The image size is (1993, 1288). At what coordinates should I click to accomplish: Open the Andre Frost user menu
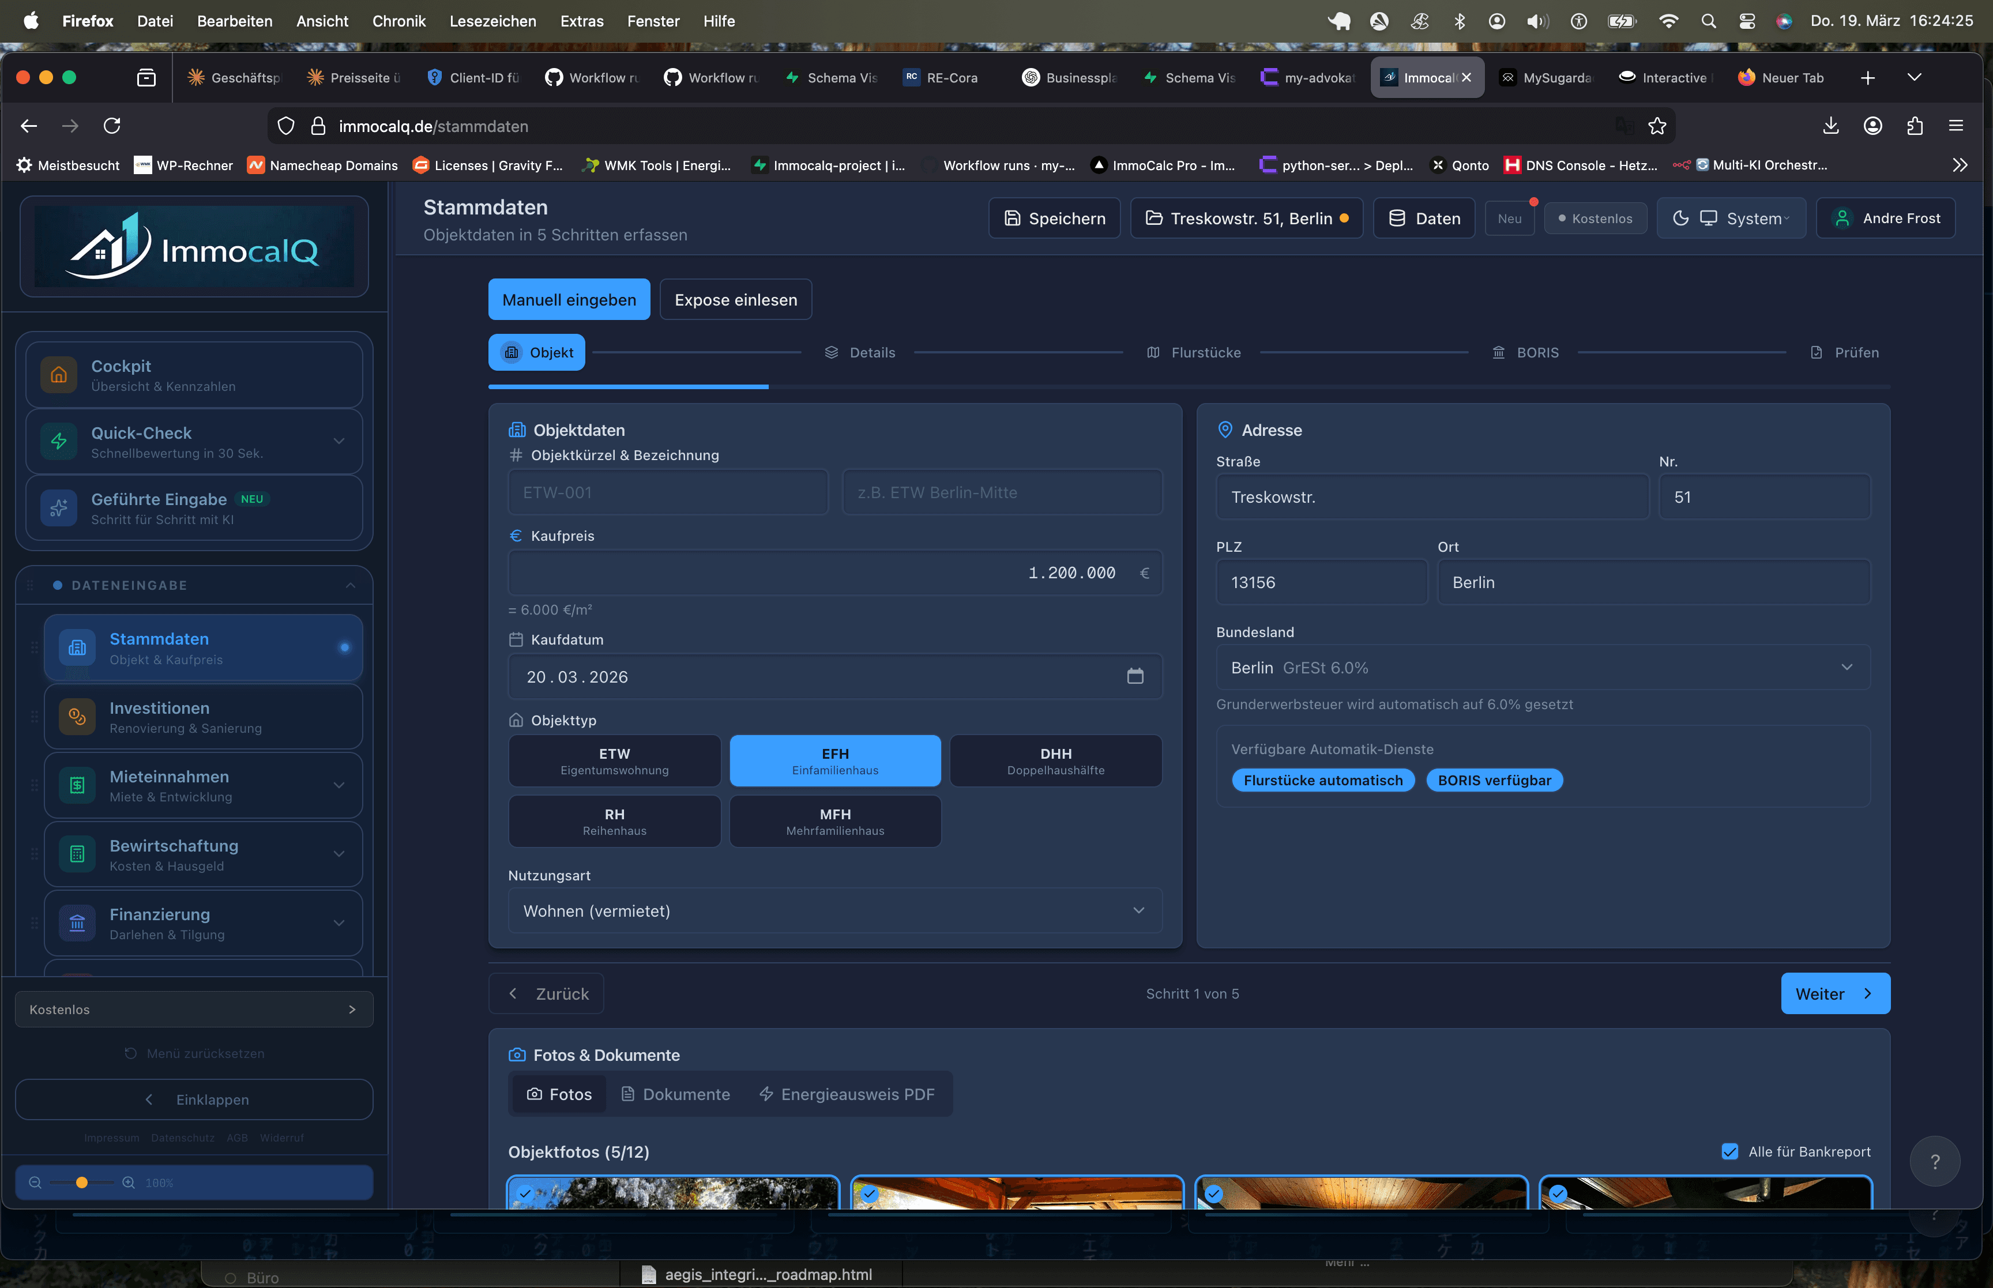coord(1886,219)
